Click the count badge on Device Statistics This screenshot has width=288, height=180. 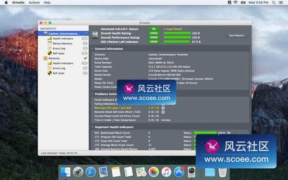point(85,43)
